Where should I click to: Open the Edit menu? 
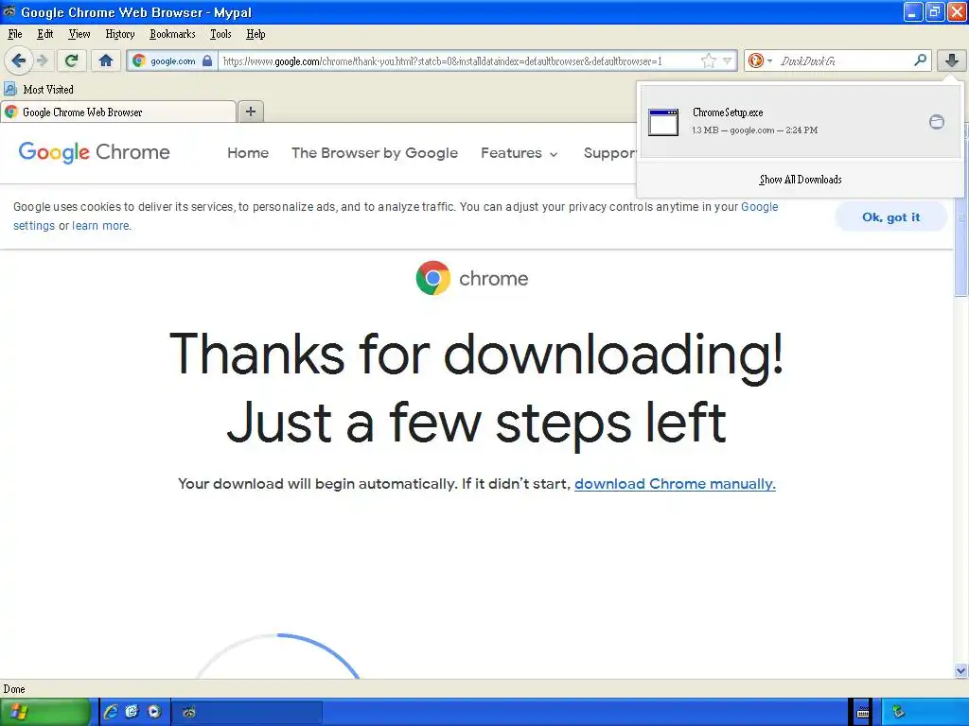[45, 34]
